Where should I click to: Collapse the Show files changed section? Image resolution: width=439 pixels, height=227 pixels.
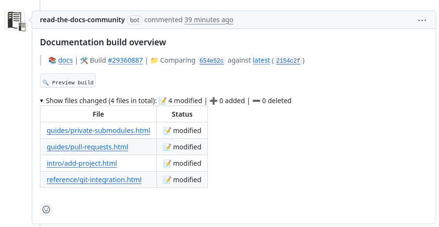(42, 101)
